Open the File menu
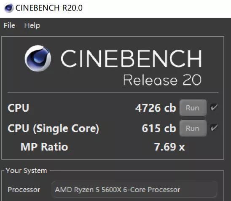 pos(10,25)
